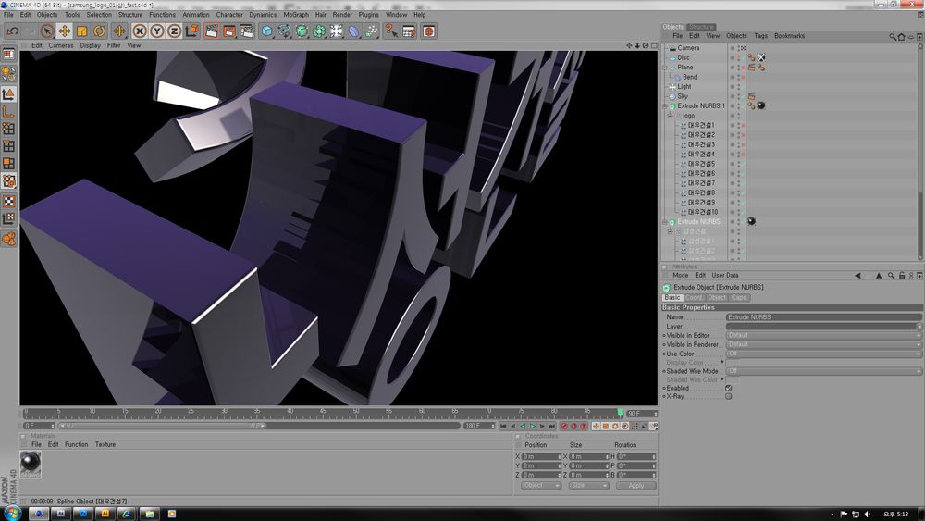Toggle Z axis lock
Viewport: 925px width, 521px height.
(x=174, y=31)
